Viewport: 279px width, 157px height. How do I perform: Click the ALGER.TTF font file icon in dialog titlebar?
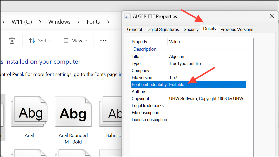click(x=127, y=16)
